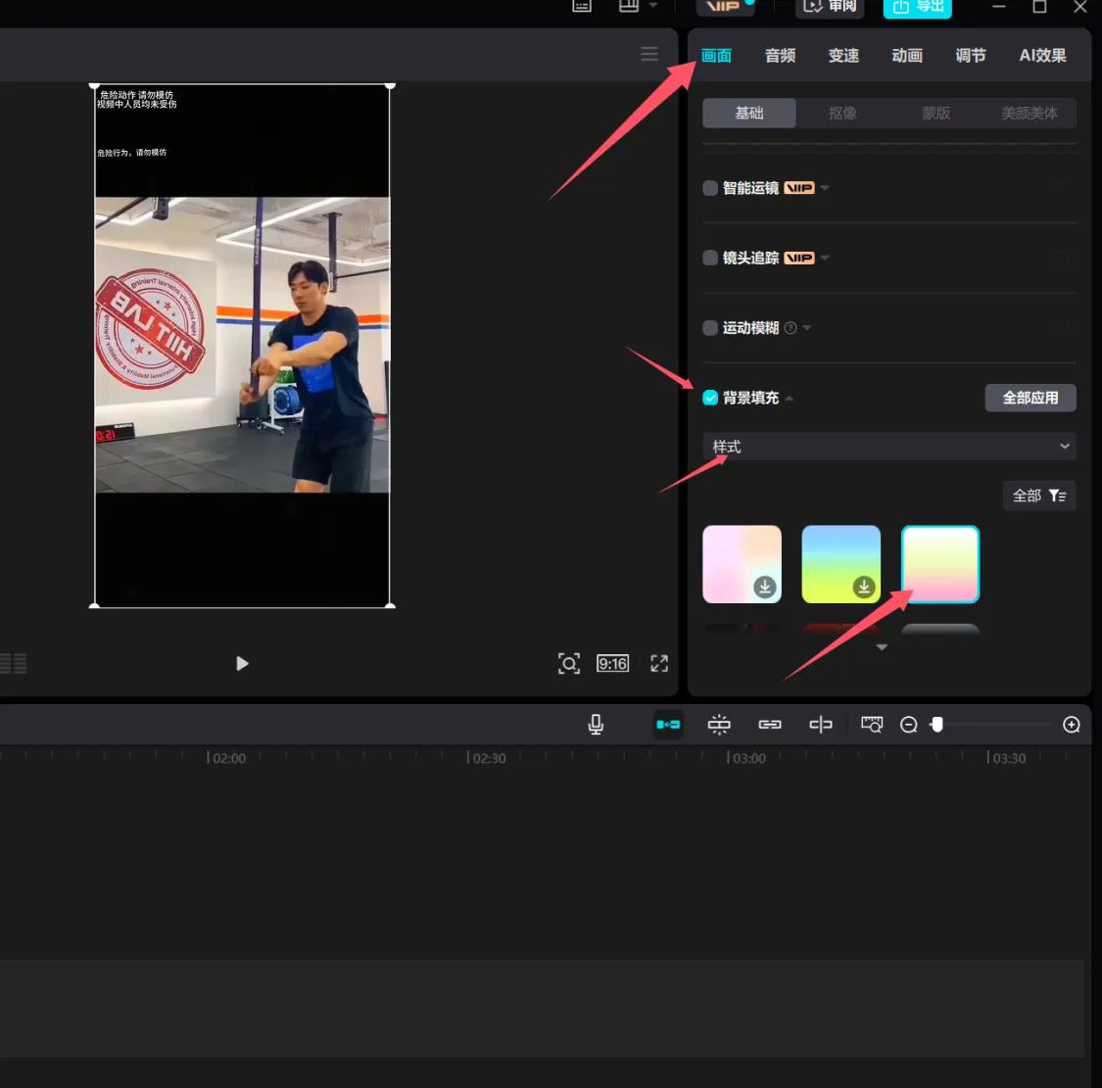Toggle the auto snapping icon in timeline toolbar
This screenshot has width=1102, height=1088.
click(719, 725)
